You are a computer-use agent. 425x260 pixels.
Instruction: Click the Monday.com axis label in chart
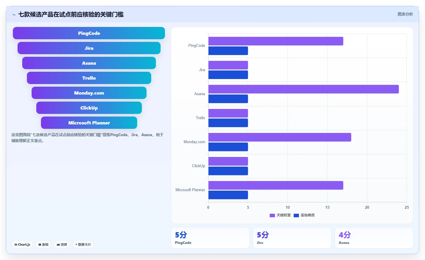click(x=194, y=142)
